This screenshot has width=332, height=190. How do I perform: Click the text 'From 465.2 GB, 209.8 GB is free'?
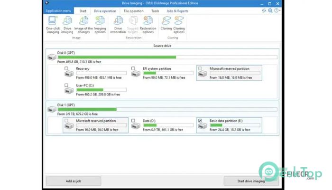coord(98,95)
